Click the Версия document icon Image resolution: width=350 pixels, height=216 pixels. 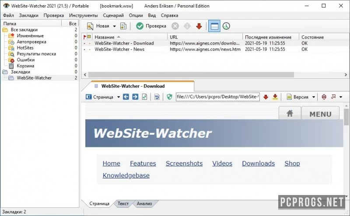point(289,97)
